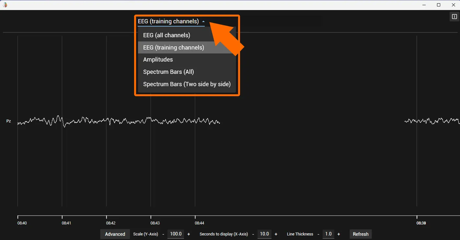Click the Seconds to display (X-Axis) label
The width and height of the screenshot is (460, 240).
click(224, 234)
